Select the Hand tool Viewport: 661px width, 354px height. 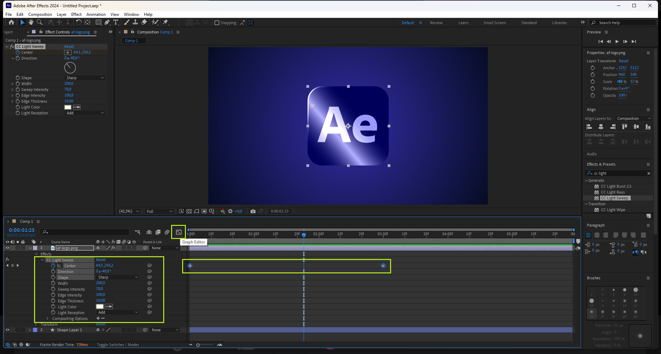tap(31, 22)
